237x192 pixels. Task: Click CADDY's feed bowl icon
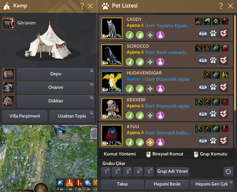pos(203,33)
